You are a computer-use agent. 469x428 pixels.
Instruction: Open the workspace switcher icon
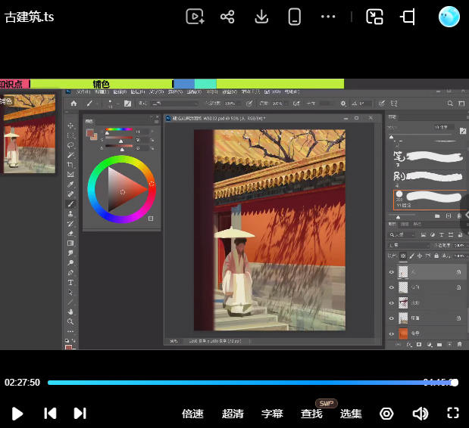pos(461,104)
